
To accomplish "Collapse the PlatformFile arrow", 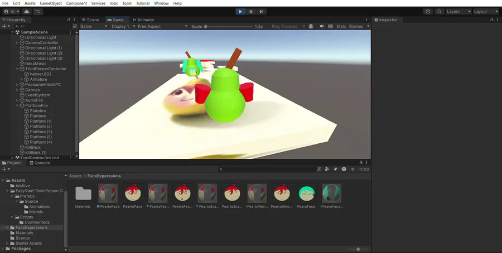I will 17,105.
